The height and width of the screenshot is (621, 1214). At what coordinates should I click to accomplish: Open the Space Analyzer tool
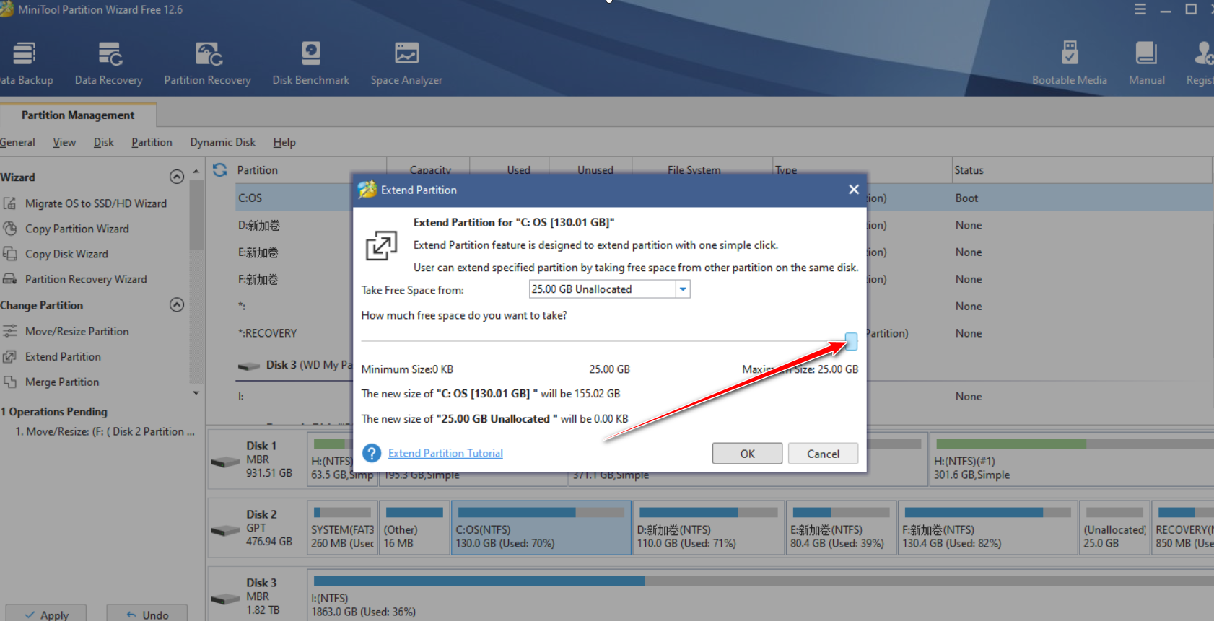406,63
